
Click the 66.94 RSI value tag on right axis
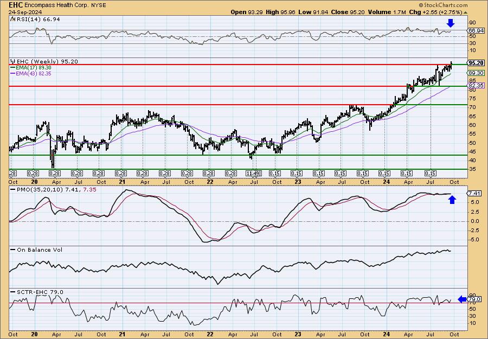476,30
